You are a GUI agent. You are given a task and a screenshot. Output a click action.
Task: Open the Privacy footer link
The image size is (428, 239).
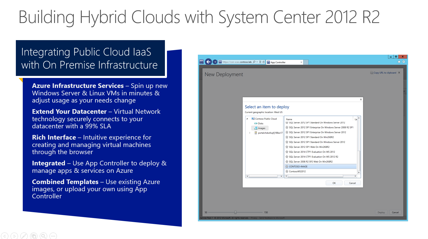point(254,218)
